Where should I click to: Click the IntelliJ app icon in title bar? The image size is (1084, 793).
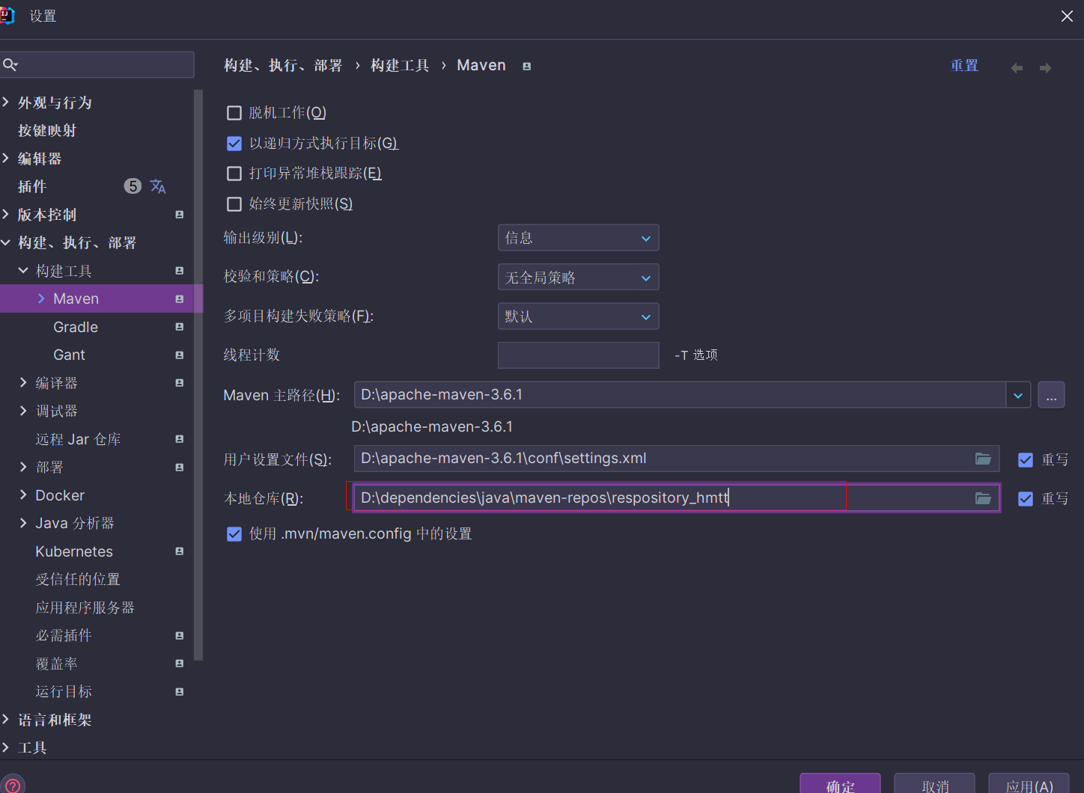click(7, 16)
